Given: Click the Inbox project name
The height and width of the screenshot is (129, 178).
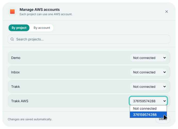Looking at the screenshot, I should 15,72.
